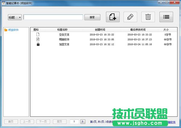The width and height of the screenshot is (181, 128).
Task: Click the folder icon in left sidebar
Action: 6,30
